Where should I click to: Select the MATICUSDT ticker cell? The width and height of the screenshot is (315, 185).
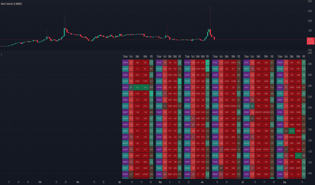pos(215,124)
